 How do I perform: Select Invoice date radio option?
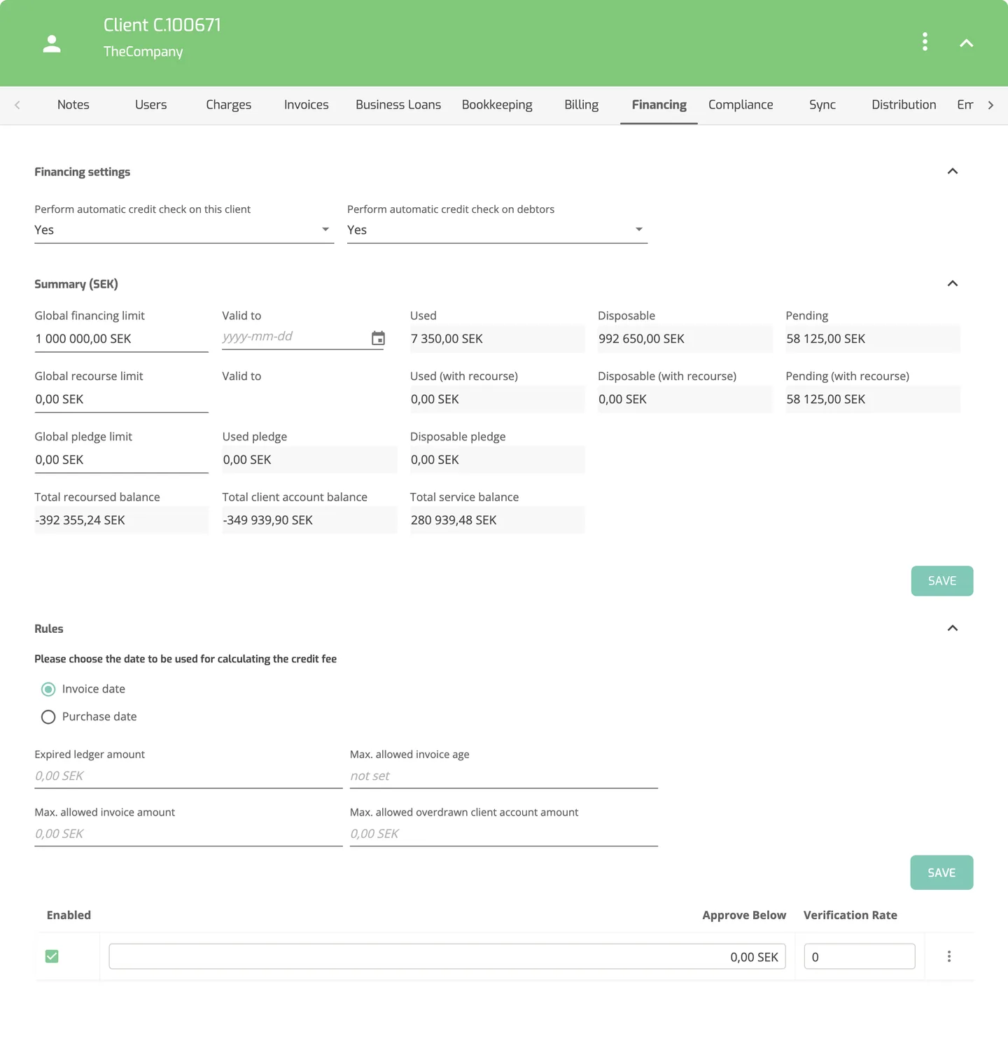click(48, 690)
